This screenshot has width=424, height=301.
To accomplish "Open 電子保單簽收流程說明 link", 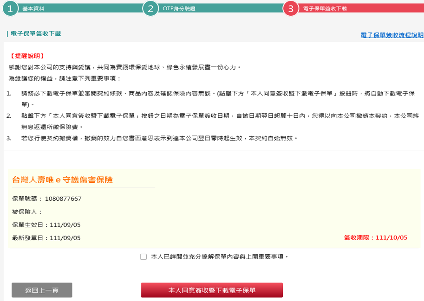I will (392, 35).
